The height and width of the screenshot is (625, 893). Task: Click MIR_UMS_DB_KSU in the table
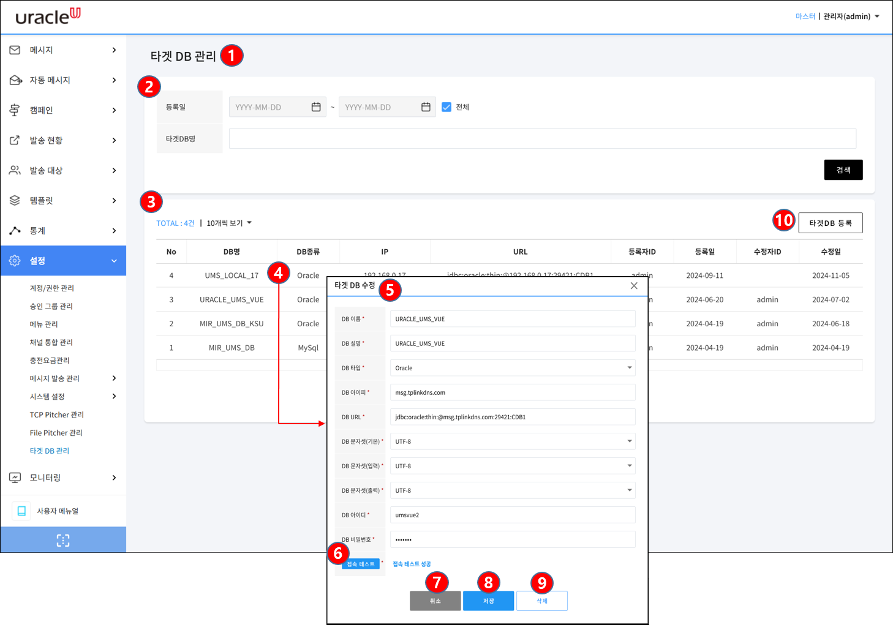point(232,324)
